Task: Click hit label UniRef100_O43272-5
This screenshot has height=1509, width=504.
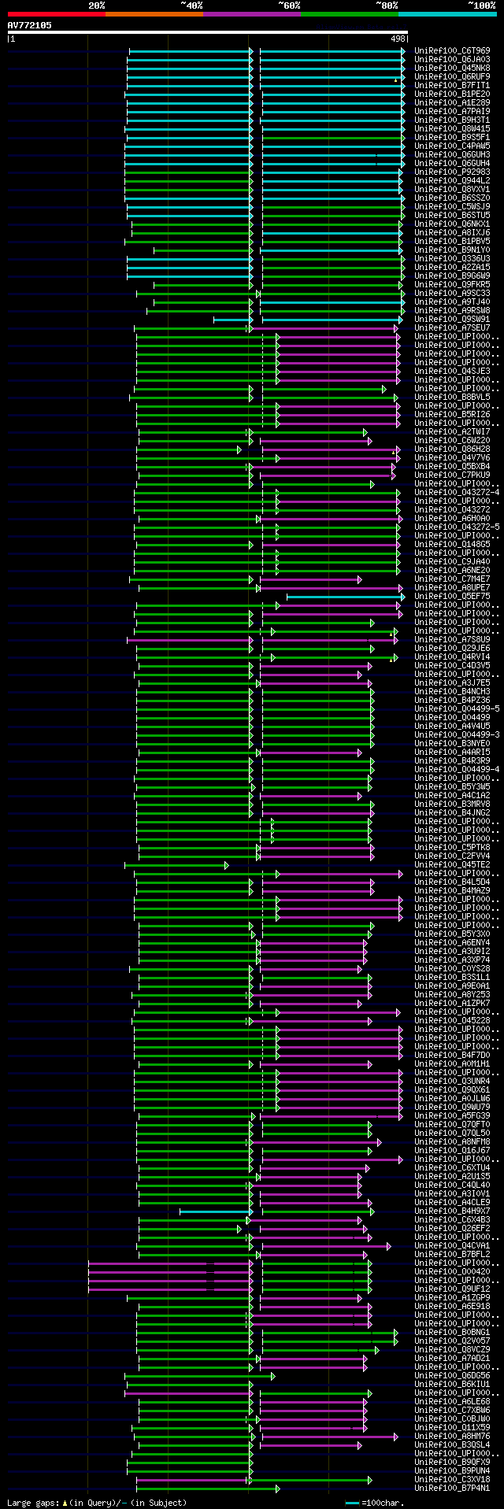Action: coord(457,527)
